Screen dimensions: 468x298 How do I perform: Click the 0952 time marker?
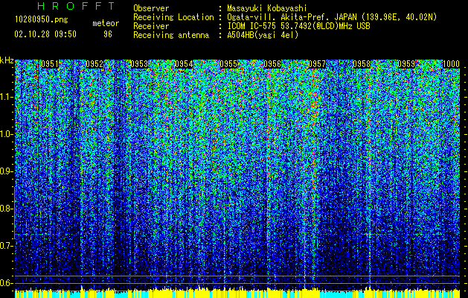pyautogui.click(x=94, y=64)
